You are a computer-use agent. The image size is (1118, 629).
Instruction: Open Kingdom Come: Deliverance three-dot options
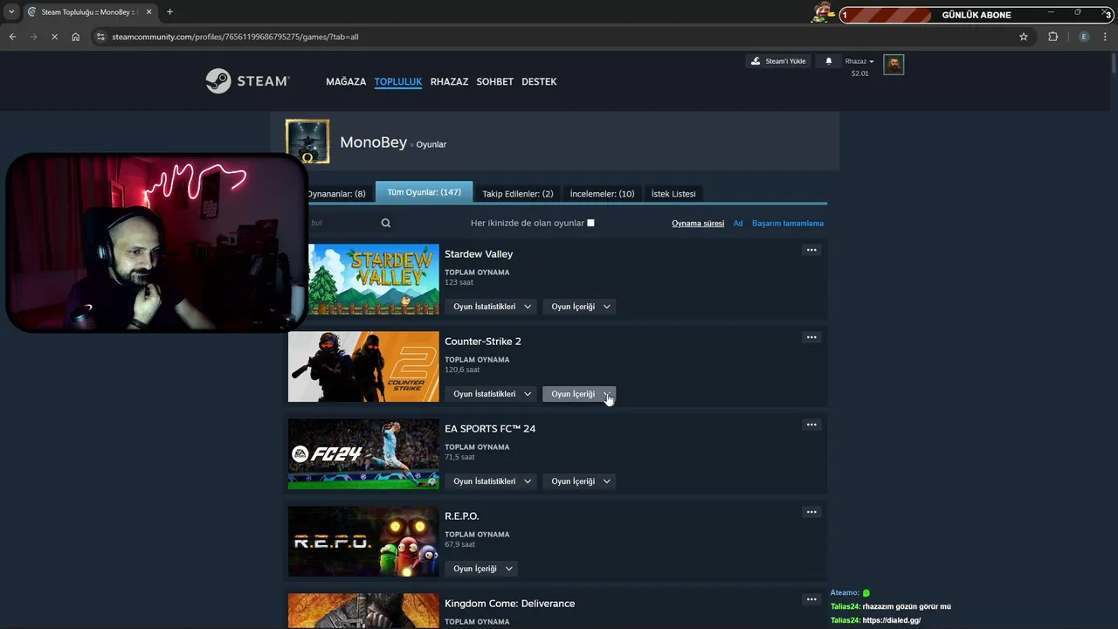(811, 599)
